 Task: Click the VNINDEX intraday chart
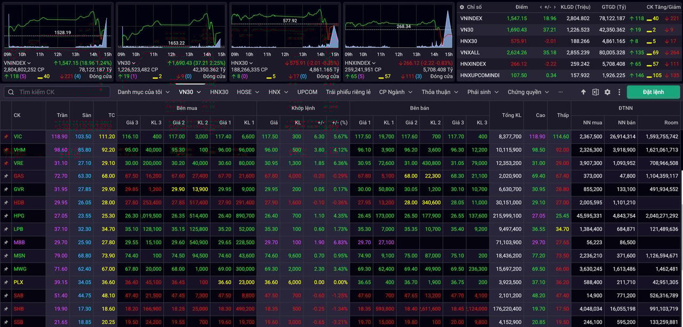pos(58,28)
